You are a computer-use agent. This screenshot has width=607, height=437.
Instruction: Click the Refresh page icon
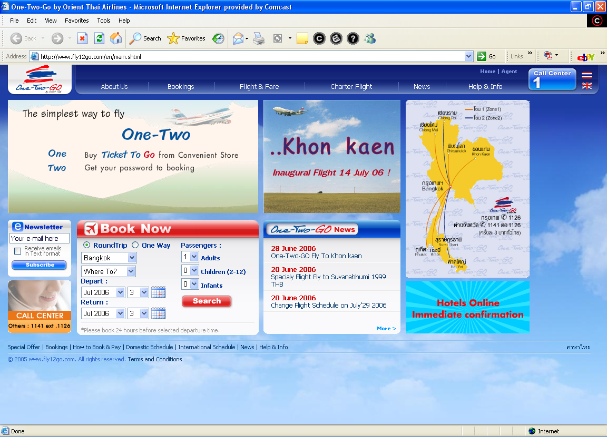[x=99, y=38]
